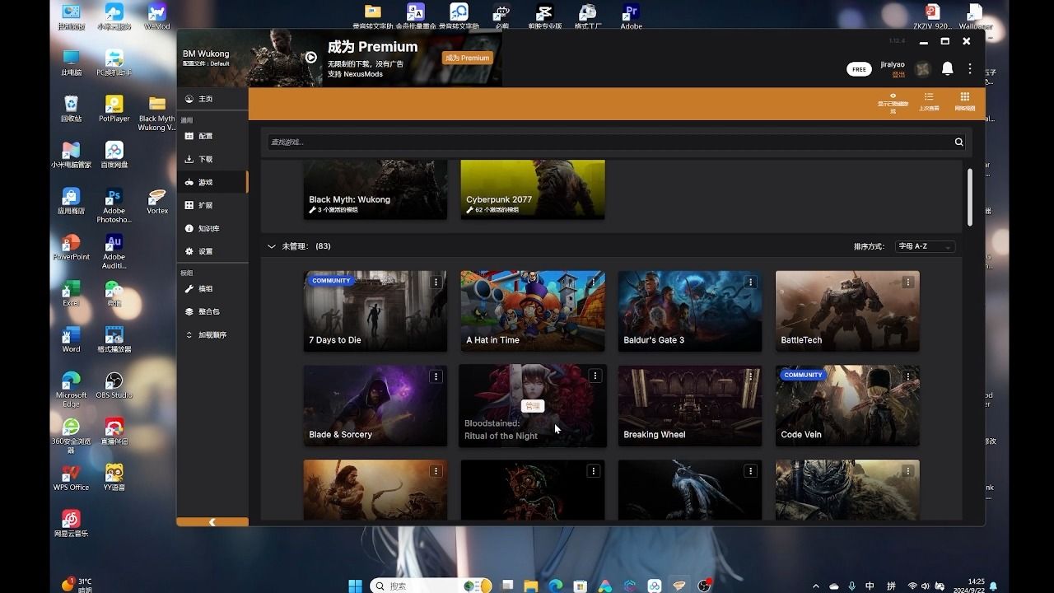Image resolution: width=1054 pixels, height=593 pixels.
Task: Open the WeMod desktop icon
Action: [x=156, y=16]
